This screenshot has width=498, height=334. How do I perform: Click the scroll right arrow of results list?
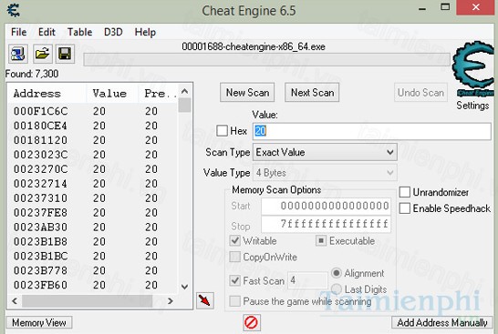171,300
